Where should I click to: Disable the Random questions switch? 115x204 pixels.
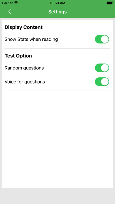102,68
